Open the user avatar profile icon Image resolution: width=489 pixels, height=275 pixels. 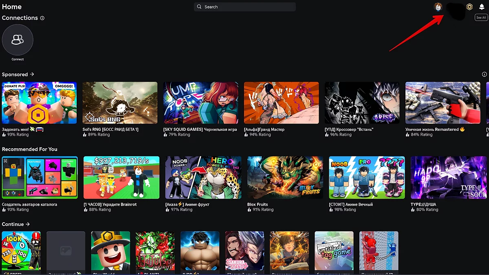tap(438, 6)
